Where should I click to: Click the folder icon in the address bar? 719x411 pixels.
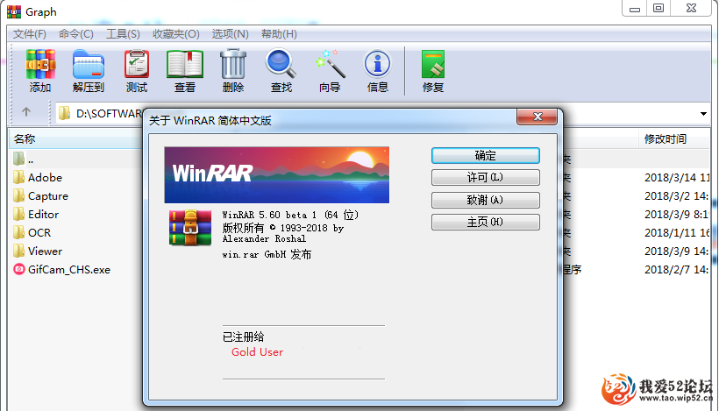pos(64,113)
